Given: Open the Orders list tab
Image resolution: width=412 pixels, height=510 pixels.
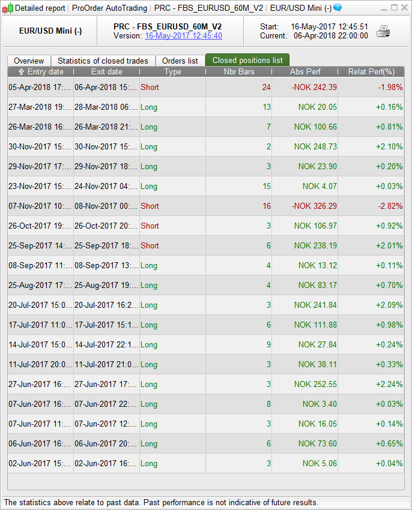Looking at the screenshot, I should [x=180, y=61].
